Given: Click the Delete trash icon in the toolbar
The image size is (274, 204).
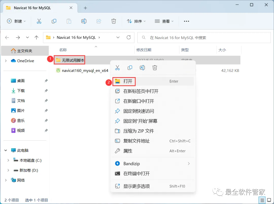Looking at the screenshot, I should [114, 21].
